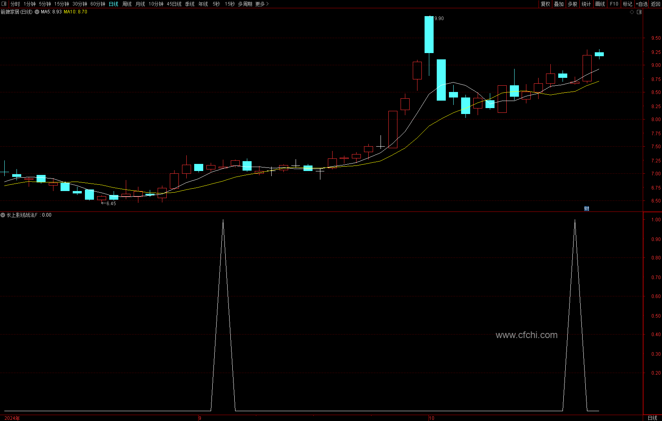Open the 财 financial event marker
Image resolution: width=662 pixels, height=421 pixels.
[x=587, y=209]
